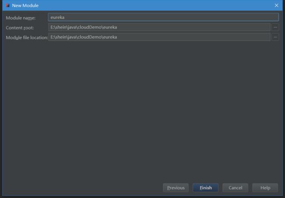Go back with the Previous button
Image resolution: width=285 pixels, height=198 pixels.
[x=176, y=187]
